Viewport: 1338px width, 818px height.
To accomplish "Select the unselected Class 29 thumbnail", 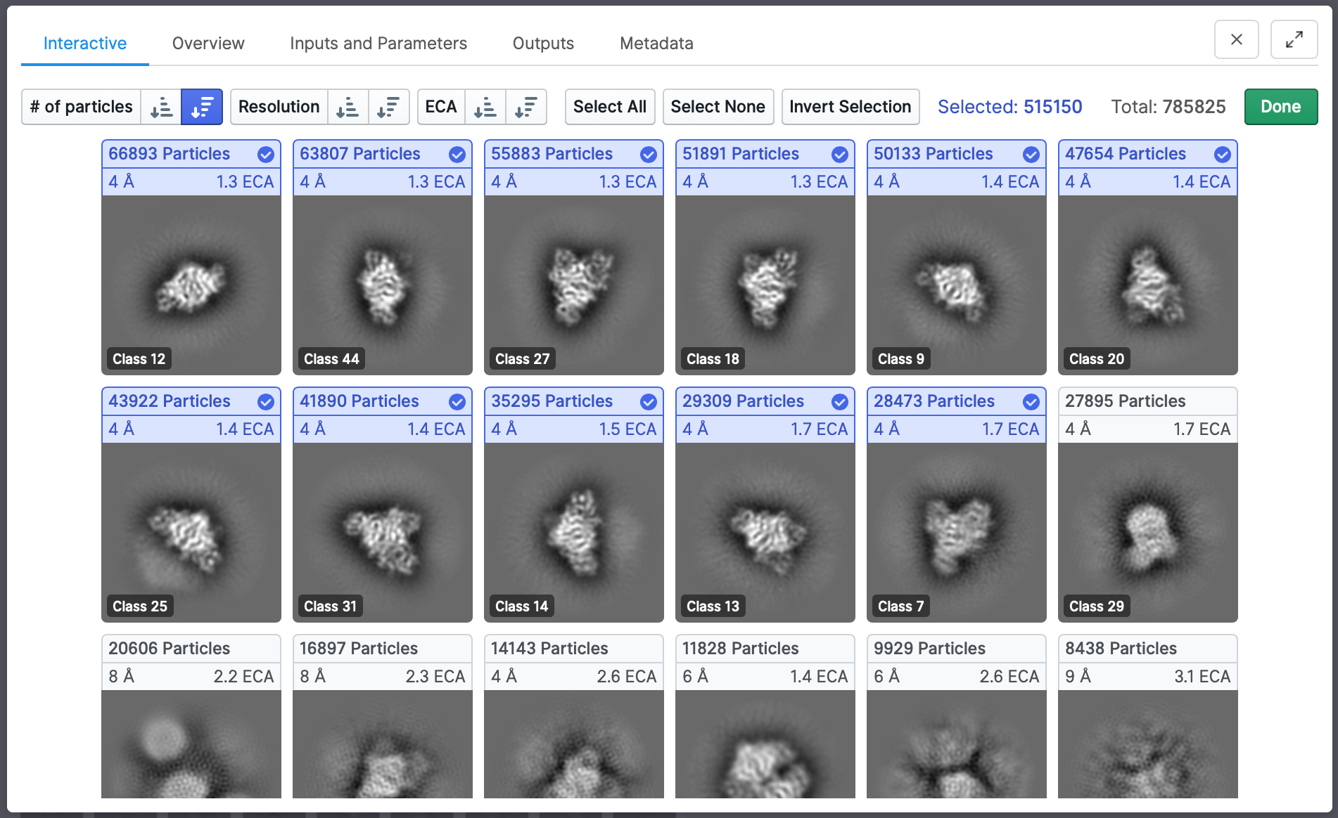I will tap(1148, 533).
